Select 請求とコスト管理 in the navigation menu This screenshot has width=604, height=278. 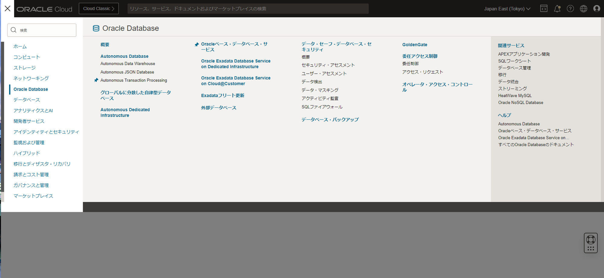pyautogui.click(x=31, y=175)
